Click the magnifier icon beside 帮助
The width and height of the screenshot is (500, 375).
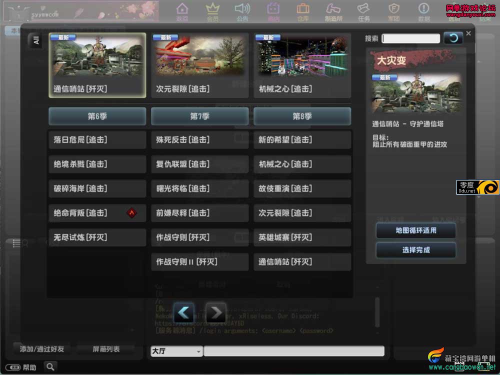point(50,366)
